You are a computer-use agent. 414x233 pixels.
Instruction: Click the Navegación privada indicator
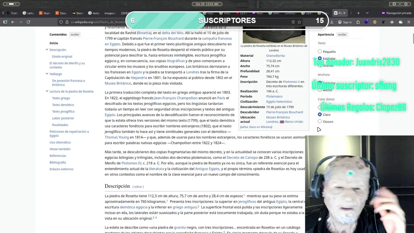tap(396, 13)
